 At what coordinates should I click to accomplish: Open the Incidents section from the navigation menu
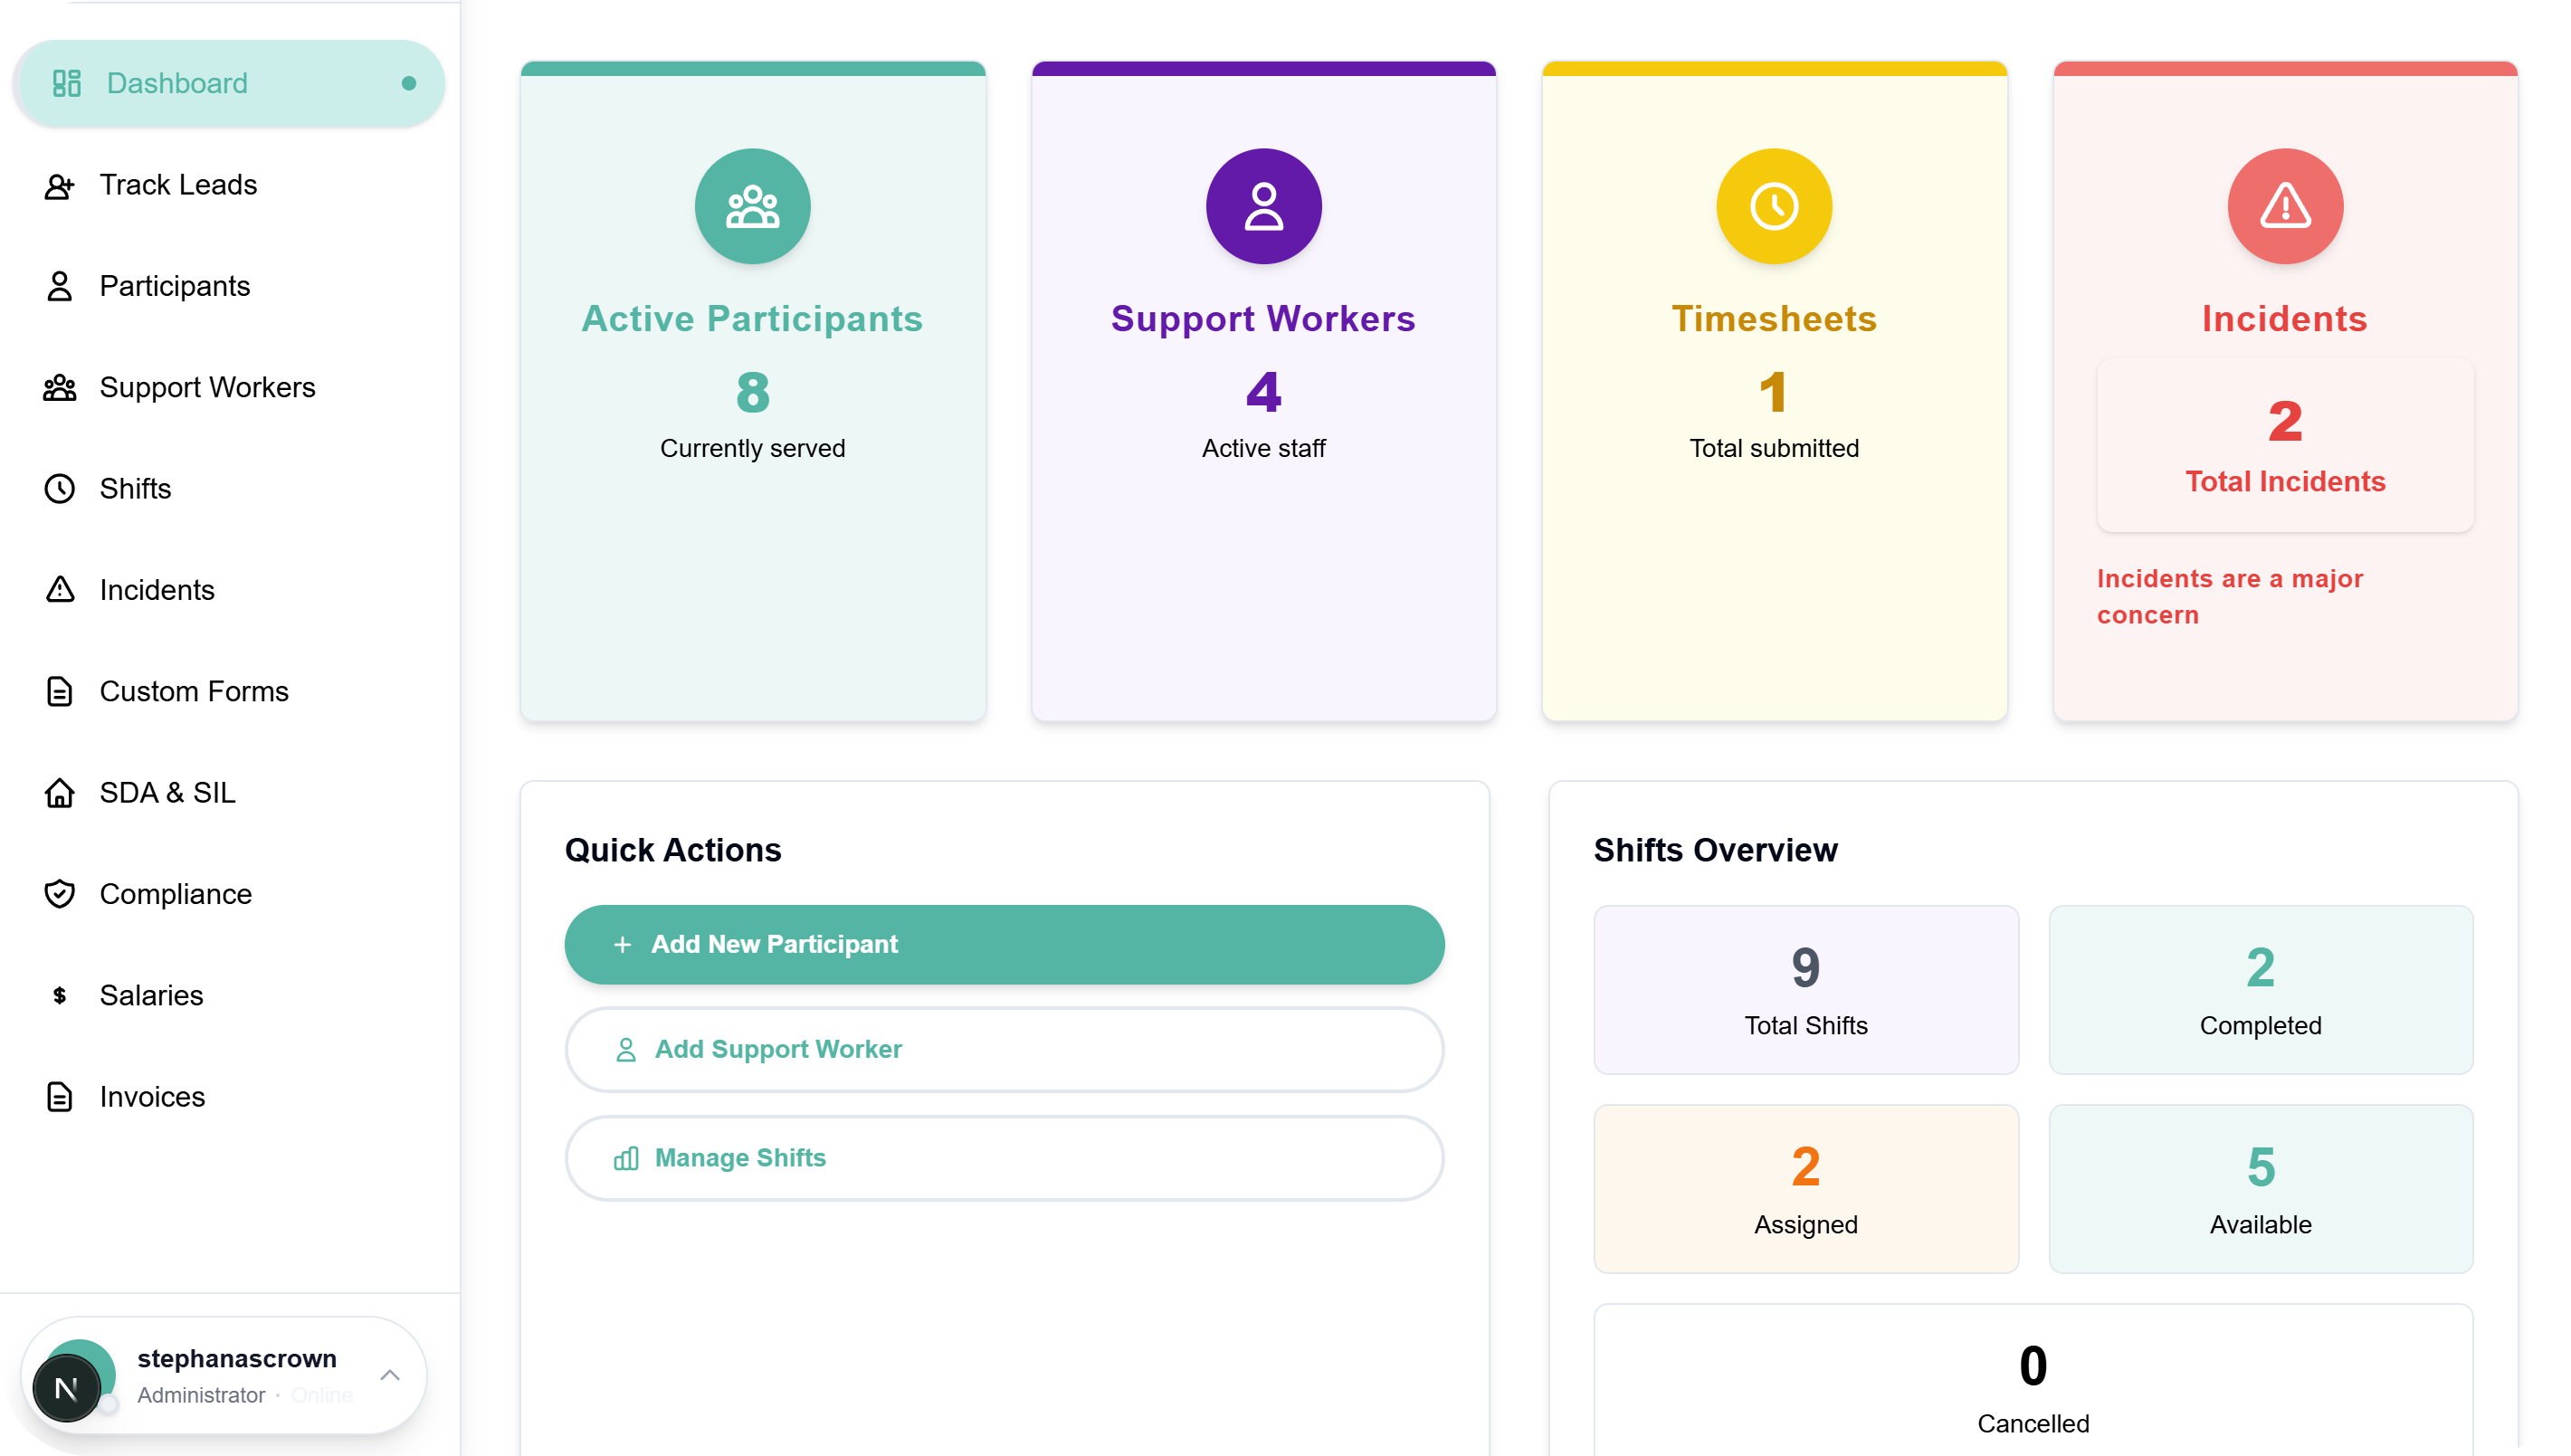click(157, 591)
